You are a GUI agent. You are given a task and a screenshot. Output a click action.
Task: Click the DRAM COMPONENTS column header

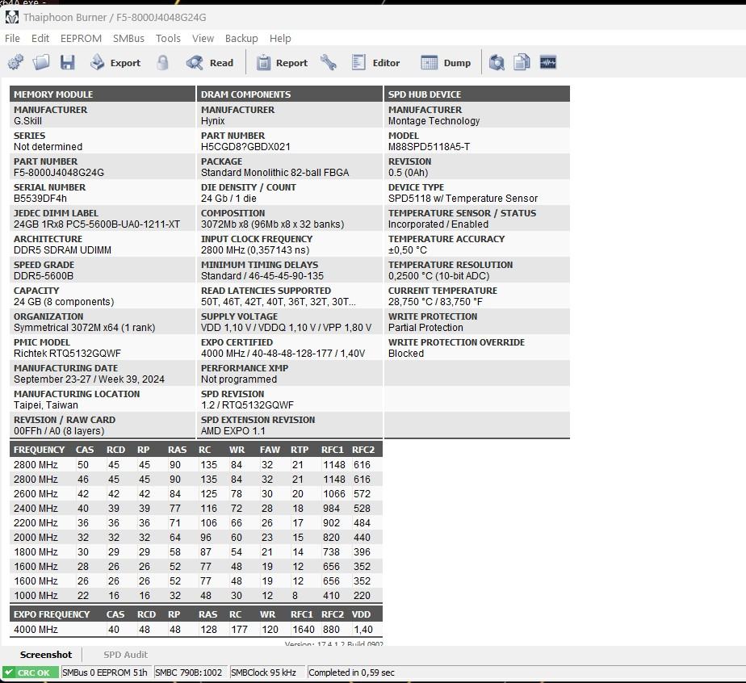[x=290, y=94]
